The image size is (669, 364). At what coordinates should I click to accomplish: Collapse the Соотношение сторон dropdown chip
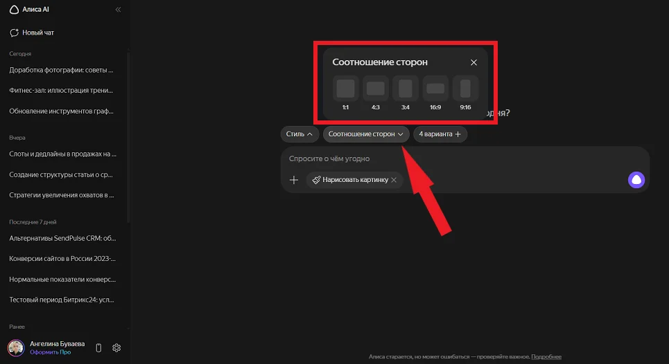365,134
